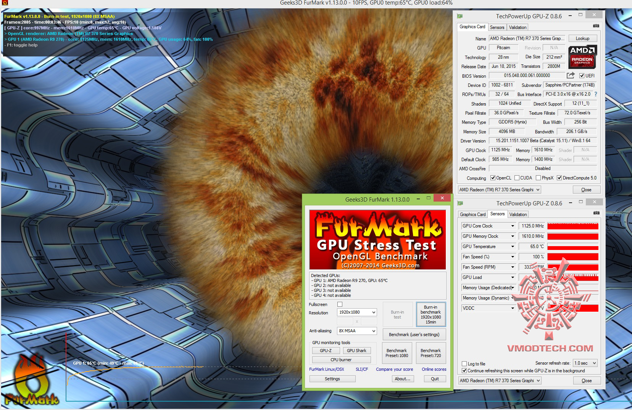Click Close in the GPU-Z Graphics Card window

pyautogui.click(x=586, y=190)
